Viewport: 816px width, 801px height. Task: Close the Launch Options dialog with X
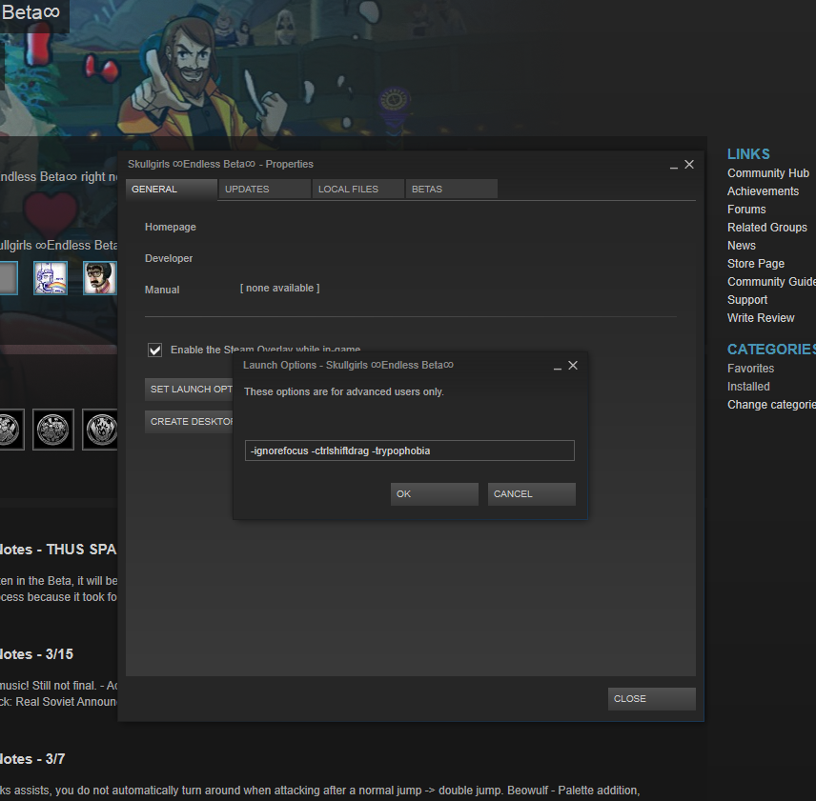click(x=573, y=365)
